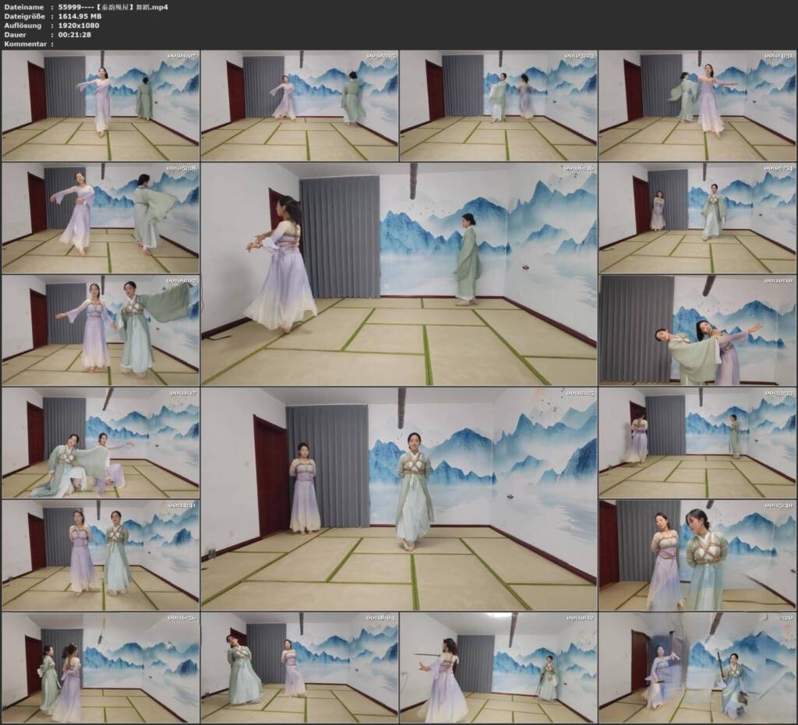Select the thumbnail stamped 00:07:54
This screenshot has width=798, height=725.
click(697, 218)
